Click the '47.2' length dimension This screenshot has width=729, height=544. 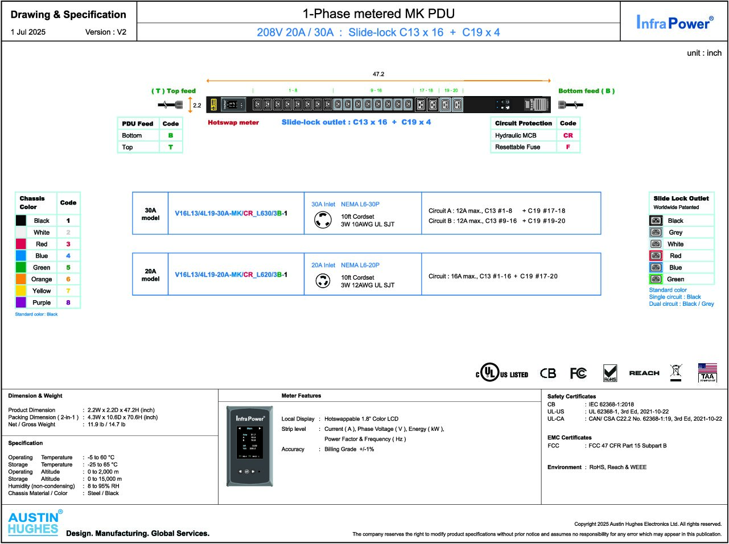(378, 74)
